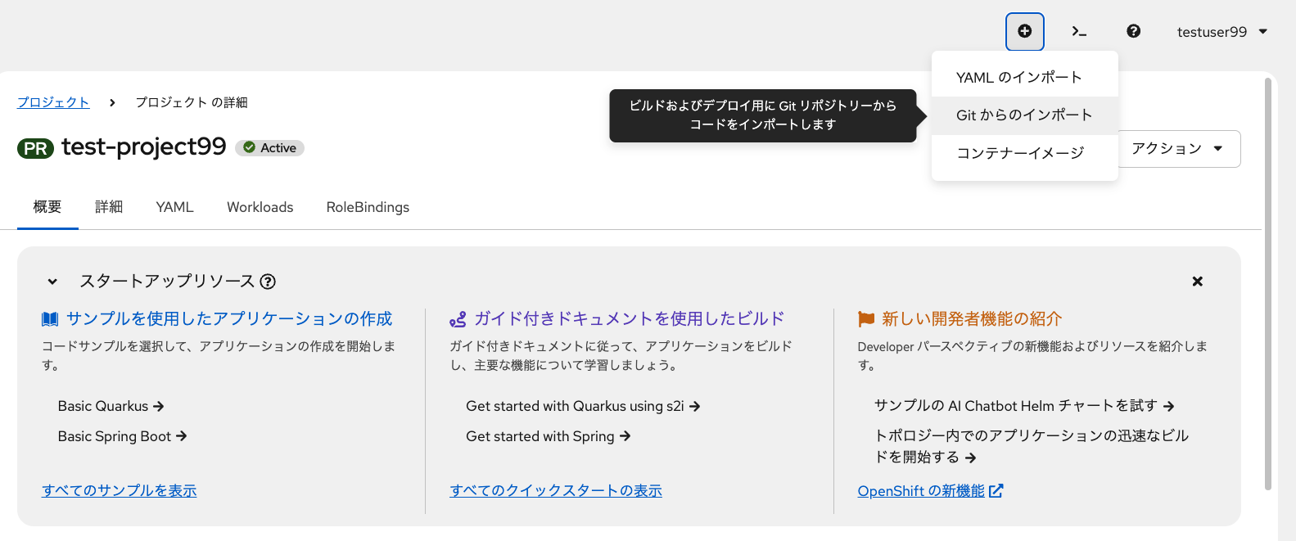
Task: Switch to the YAML tab
Action: tap(175, 207)
